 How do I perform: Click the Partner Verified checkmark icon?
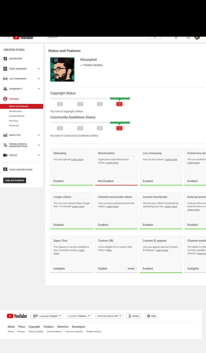82,65
